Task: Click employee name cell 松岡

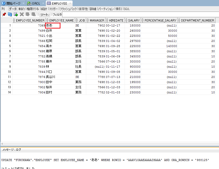Action: click(x=60, y=41)
